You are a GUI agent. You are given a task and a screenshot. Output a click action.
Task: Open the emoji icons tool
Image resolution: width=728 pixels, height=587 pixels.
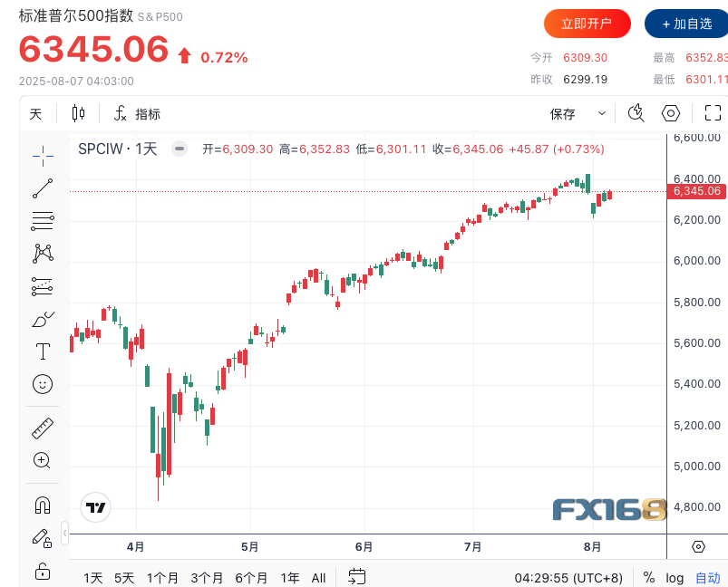coord(43,384)
